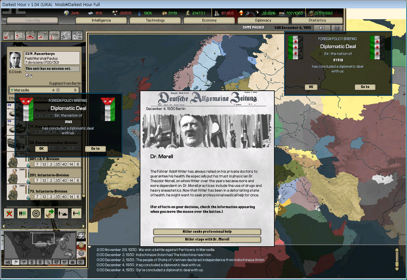Click the Marseille location bar
Screen dimensions: 407x280
tap(44, 90)
